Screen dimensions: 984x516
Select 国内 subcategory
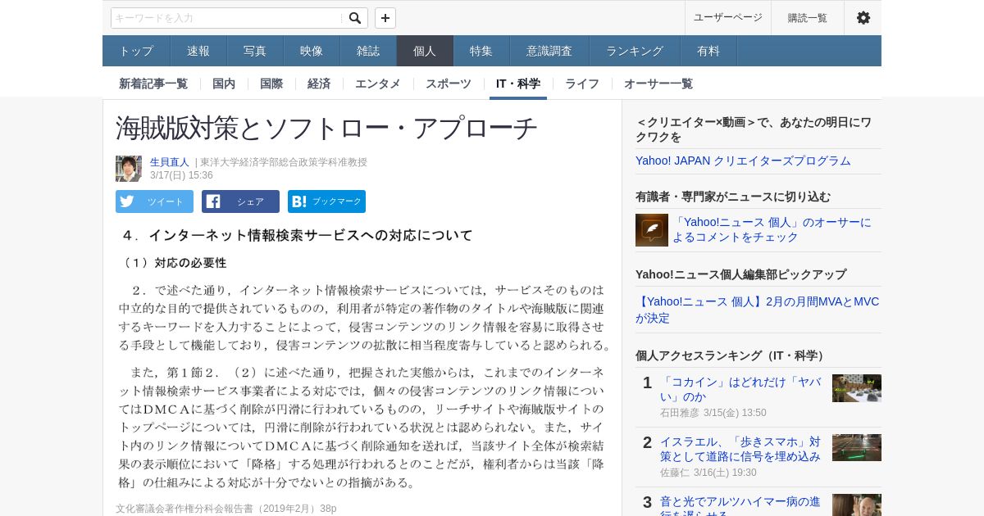tap(224, 84)
